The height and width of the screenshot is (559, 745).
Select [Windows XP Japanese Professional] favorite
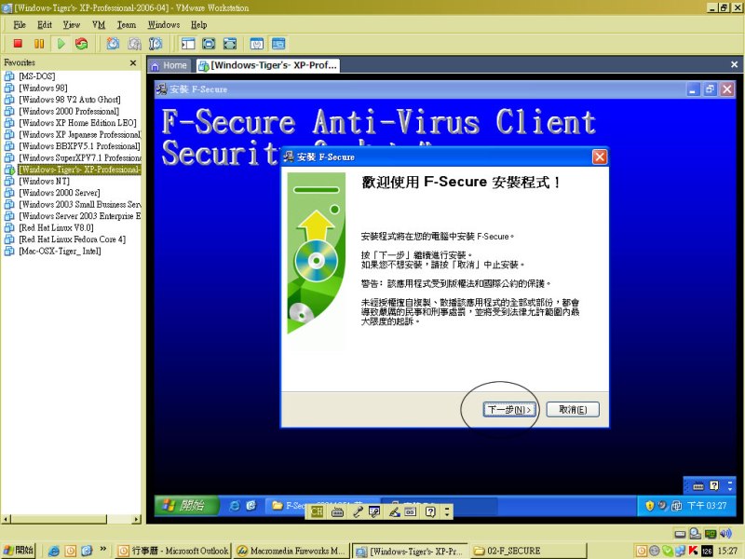click(x=79, y=134)
